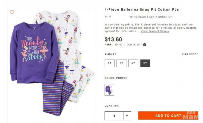The image size is (203, 123).
Task: Click the info icon beside DOB 05/2017
Action: (145, 45)
